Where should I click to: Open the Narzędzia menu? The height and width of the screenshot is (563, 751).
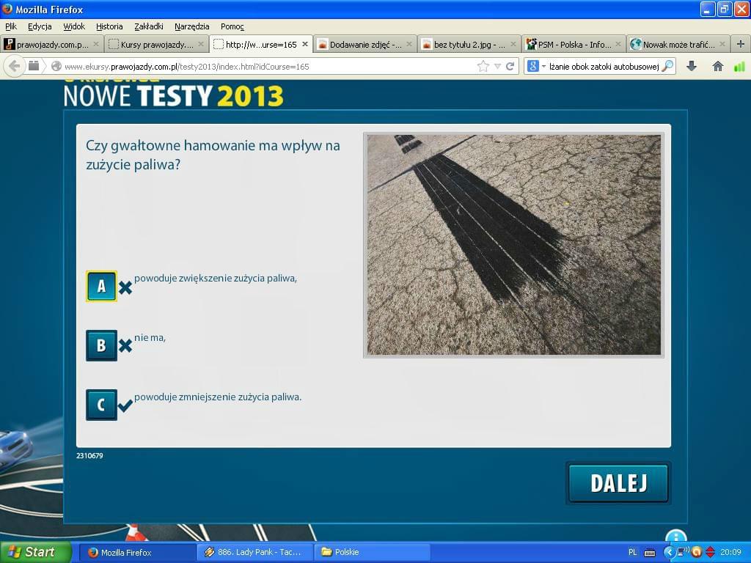coord(191,26)
